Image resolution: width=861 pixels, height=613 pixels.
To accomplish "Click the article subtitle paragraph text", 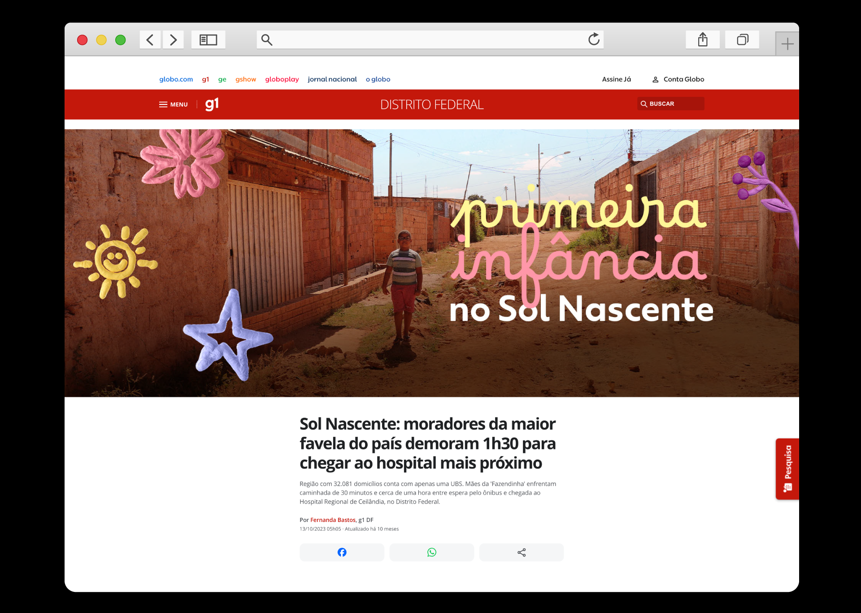I will (428, 492).
